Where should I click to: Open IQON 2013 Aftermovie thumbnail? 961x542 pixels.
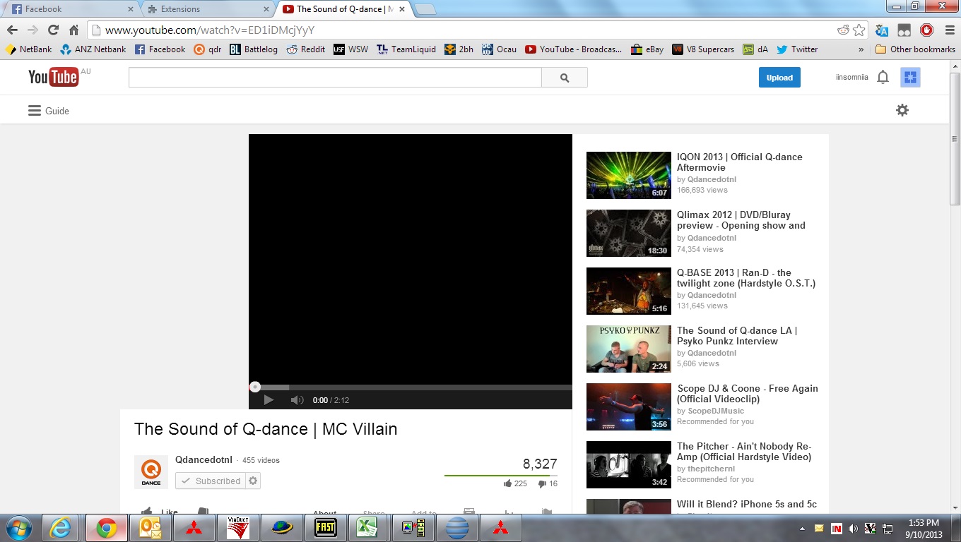(x=628, y=175)
